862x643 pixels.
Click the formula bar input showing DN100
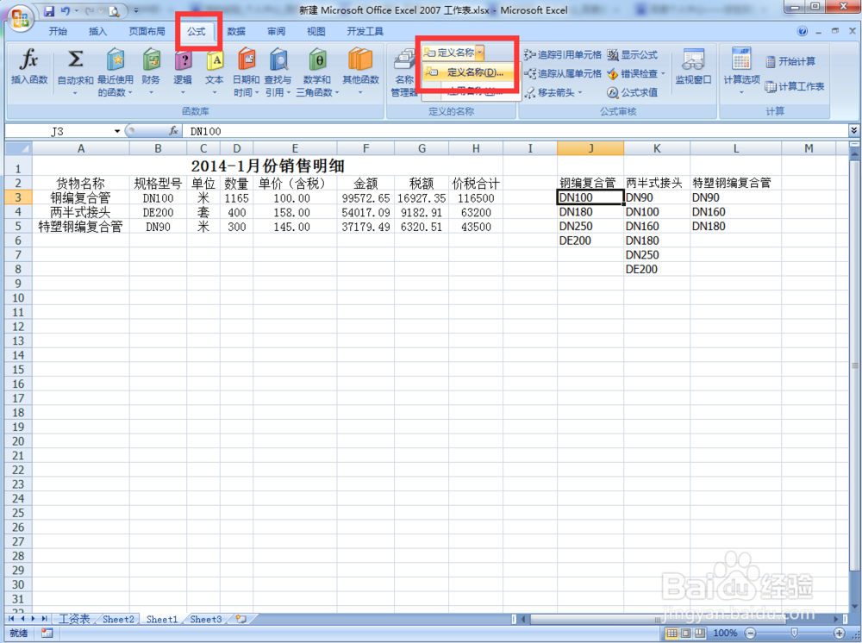(516, 131)
